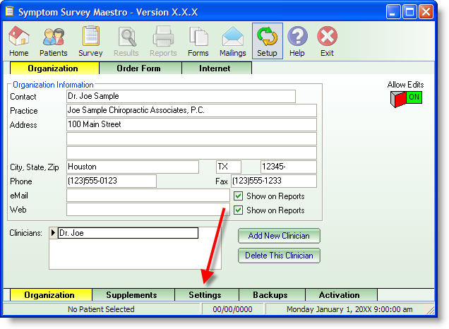Screen dimensions: 449x329
Task: Open Help question mark icon
Action: (x=297, y=41)
